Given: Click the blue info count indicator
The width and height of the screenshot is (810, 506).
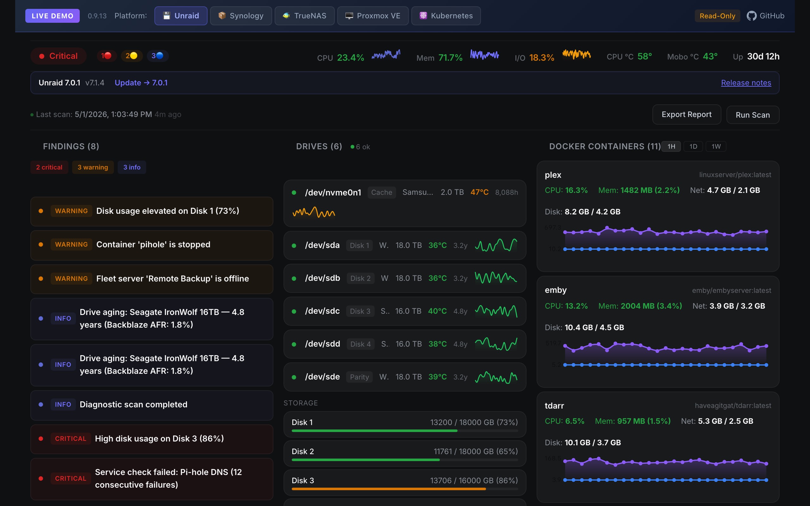Looking at the screenshot, I should [157, 56].
